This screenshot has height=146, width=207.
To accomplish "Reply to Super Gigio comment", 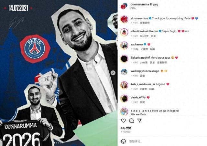I will [153, 36].
